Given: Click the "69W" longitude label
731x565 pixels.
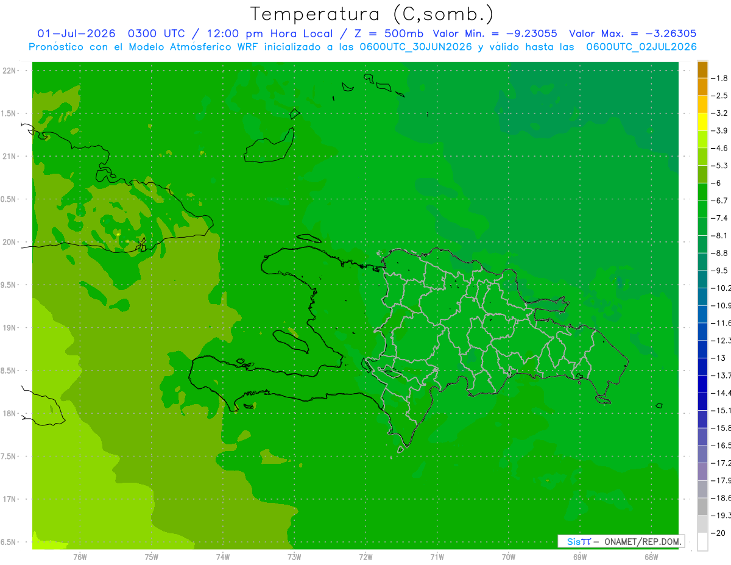Looking at the screenshot, I should click(580, 557).
